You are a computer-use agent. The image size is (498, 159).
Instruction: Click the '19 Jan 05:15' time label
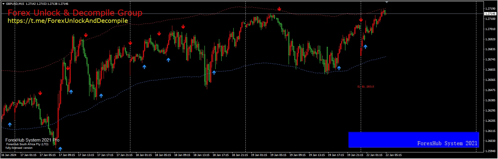click(x=278, y=155)
